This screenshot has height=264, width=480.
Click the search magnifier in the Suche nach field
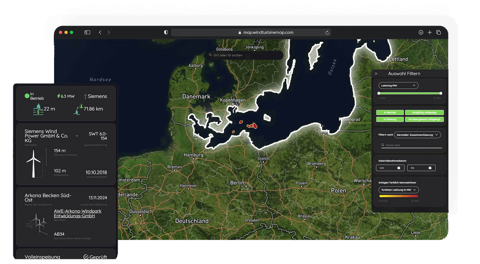pos(383,145)
